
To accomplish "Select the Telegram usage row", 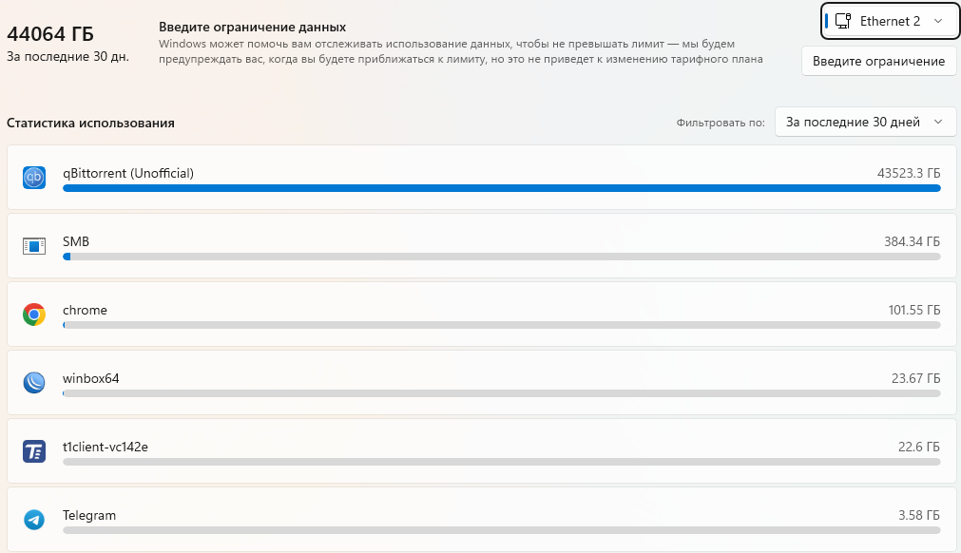I will click(482, 520).
